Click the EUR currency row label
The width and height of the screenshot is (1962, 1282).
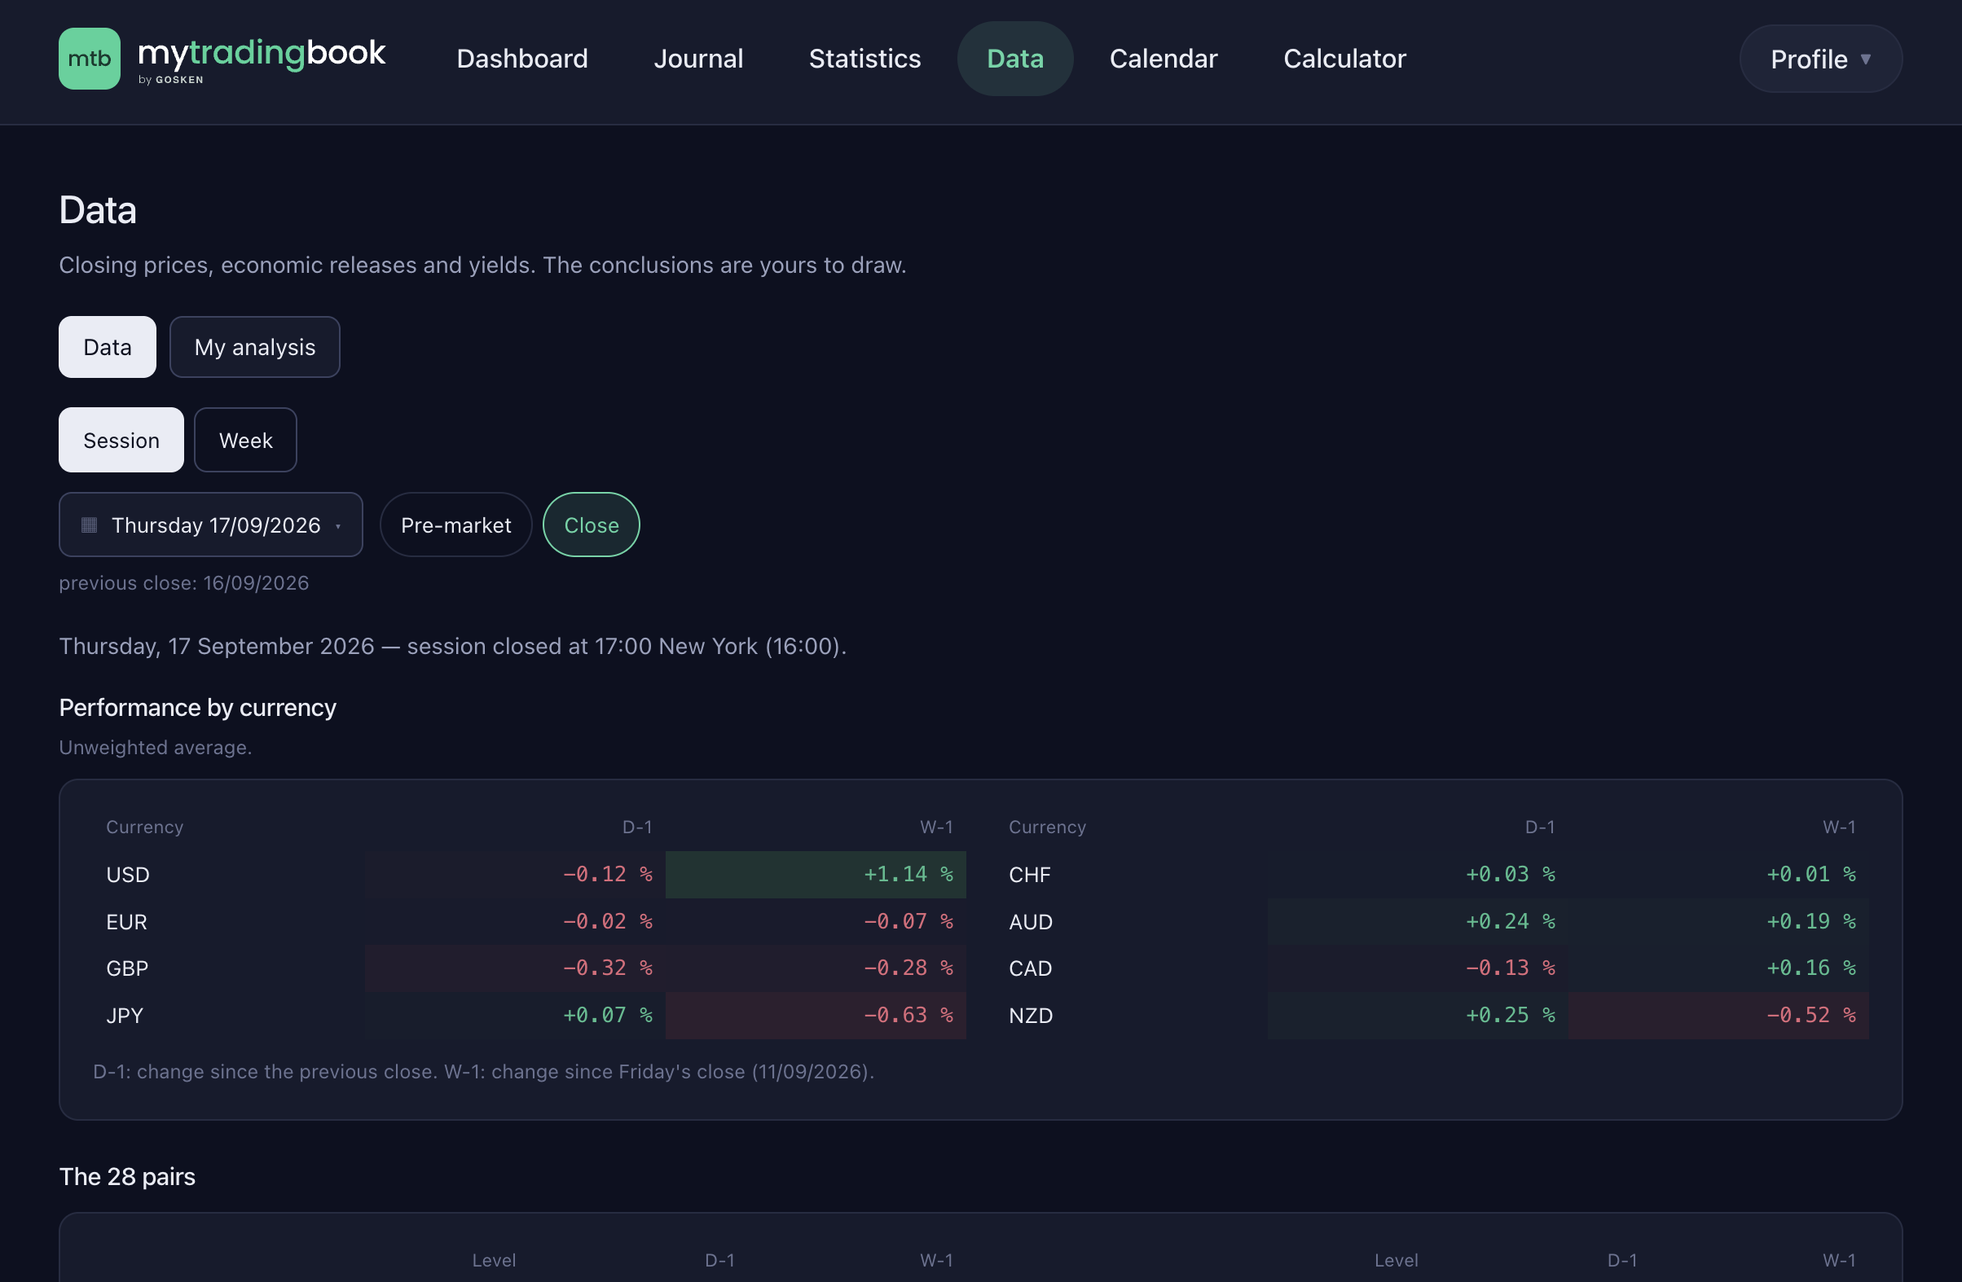126,922
